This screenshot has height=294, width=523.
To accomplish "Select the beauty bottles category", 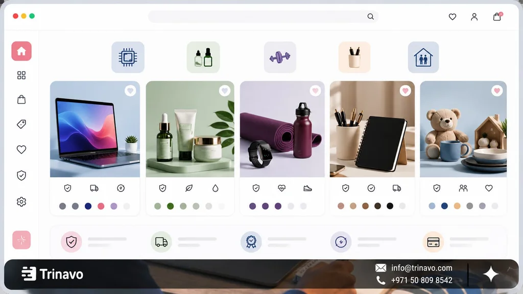I will click(x=203, y=57).
